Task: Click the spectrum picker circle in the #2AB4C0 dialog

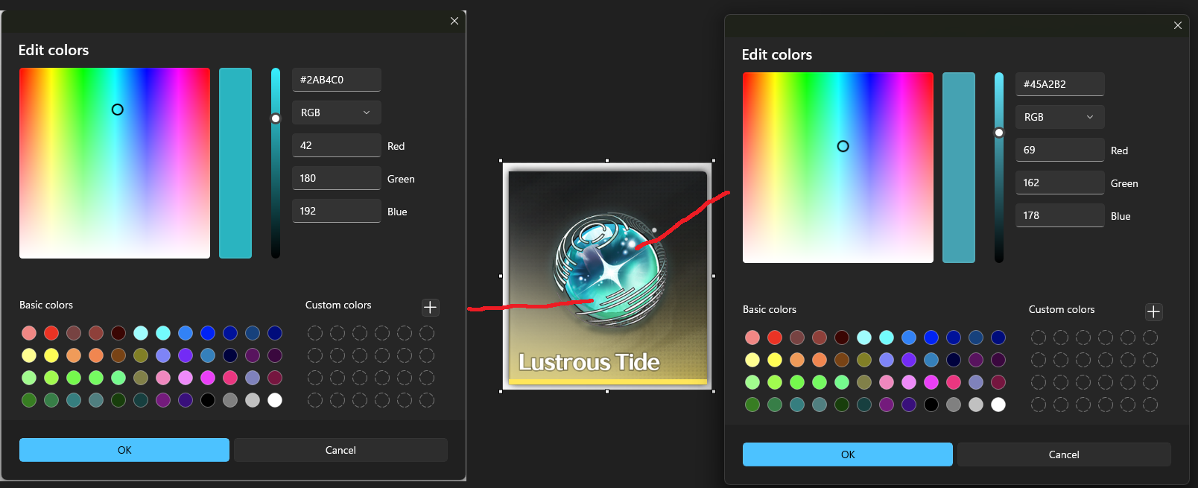Action: [x=118, y=110]
